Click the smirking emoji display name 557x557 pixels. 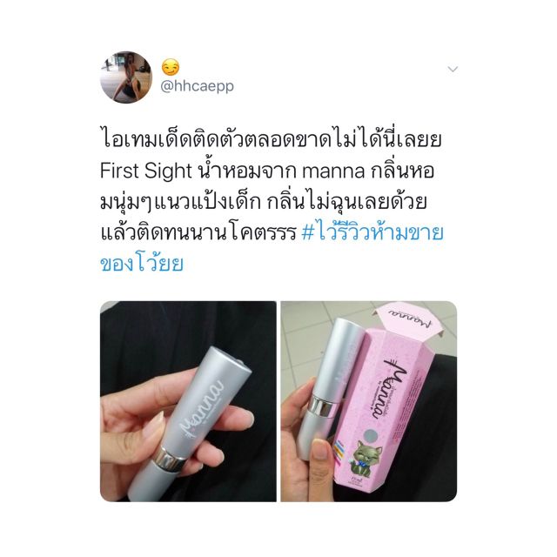coord(171,67)
